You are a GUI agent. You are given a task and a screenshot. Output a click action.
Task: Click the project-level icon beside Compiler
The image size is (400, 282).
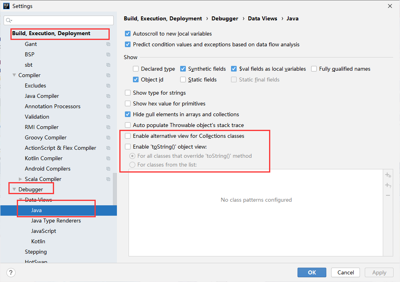pos(108,75)
